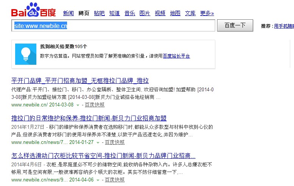Open result 推拉门的日常维护和保养
This screenshot has height=186, width=294.
point(89,118)
